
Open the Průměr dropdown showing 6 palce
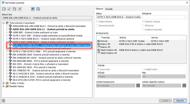coord(119,76)
